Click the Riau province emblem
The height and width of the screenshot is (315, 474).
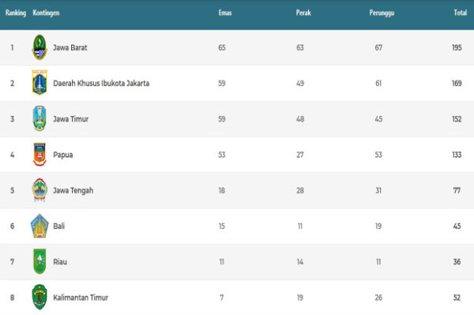click(39, 261)
